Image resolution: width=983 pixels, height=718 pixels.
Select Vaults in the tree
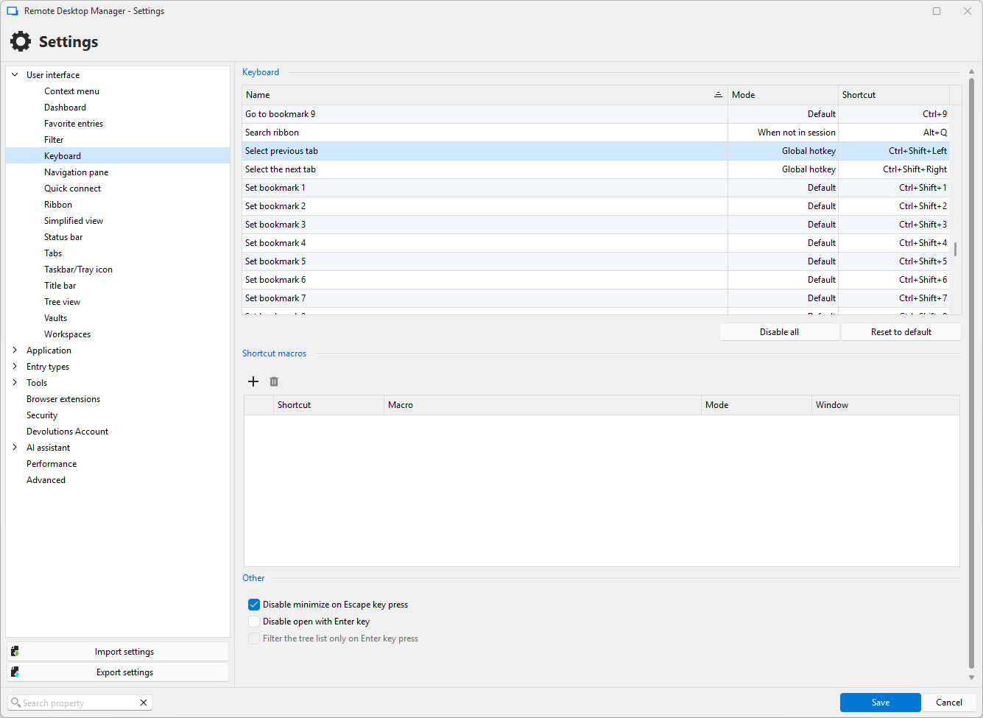55,318
